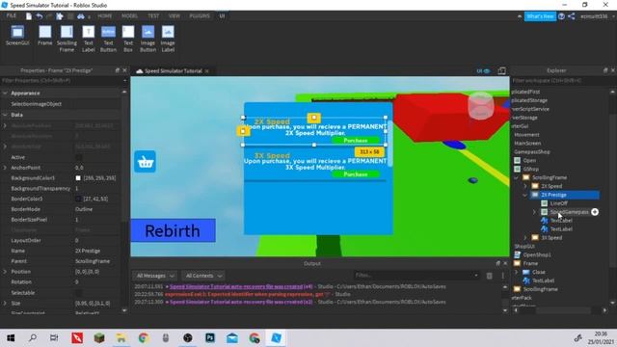
Task: Click the What's New button
Action: click(x=540, y=16)
